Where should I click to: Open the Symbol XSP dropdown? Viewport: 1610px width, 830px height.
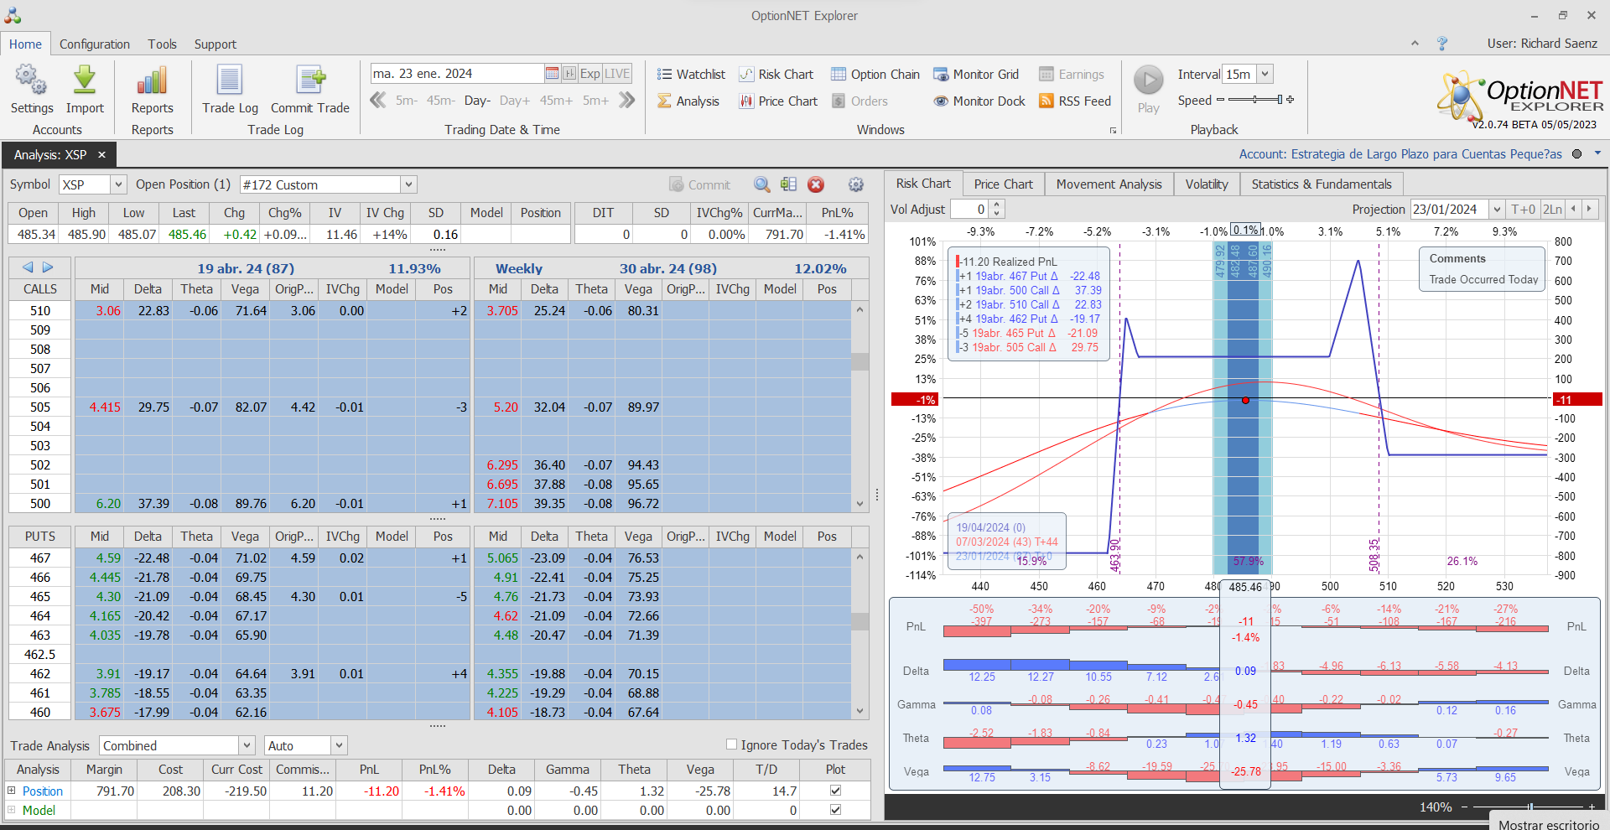tap(118, 184)
